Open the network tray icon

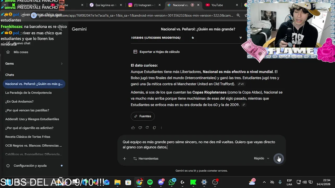coord(299,182)
